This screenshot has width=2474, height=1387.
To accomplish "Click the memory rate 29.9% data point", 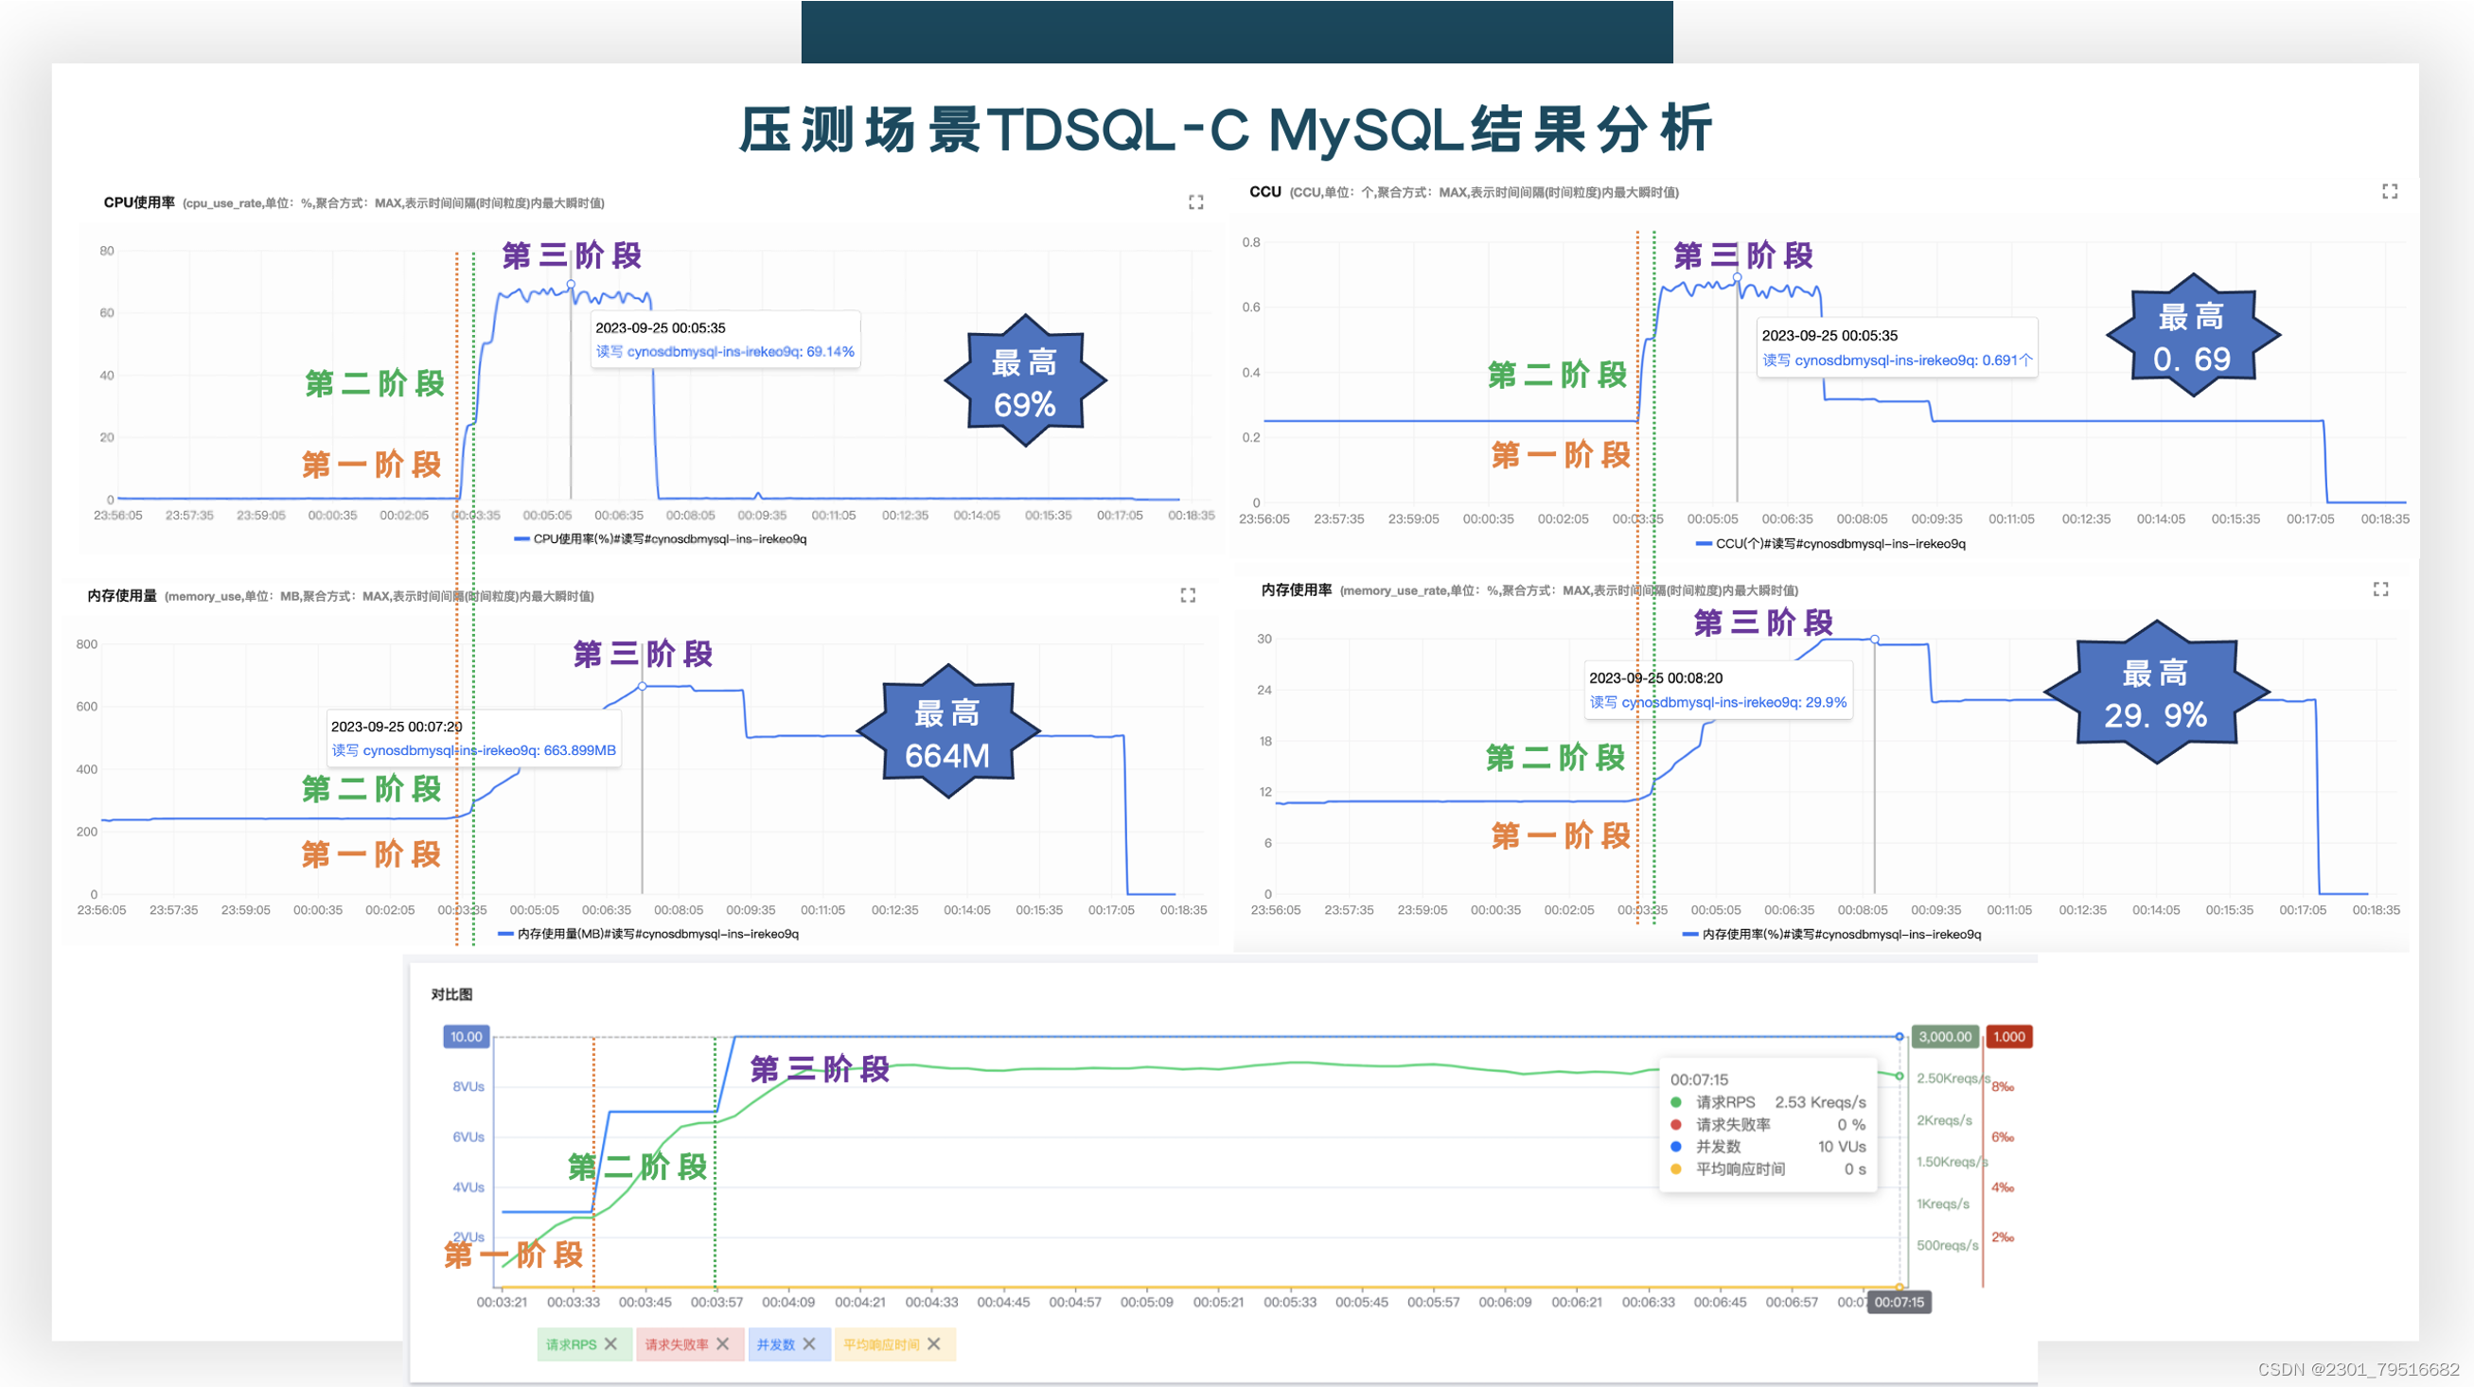I will coord(1875,640).
